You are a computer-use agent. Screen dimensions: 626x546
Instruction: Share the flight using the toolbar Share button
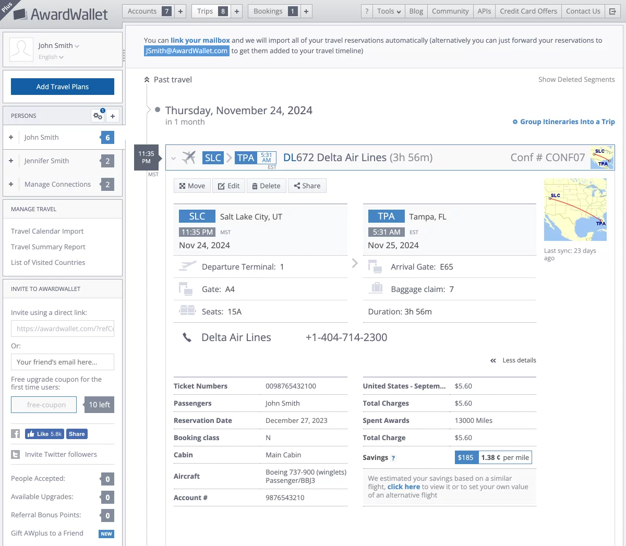(x=307, y=186)
